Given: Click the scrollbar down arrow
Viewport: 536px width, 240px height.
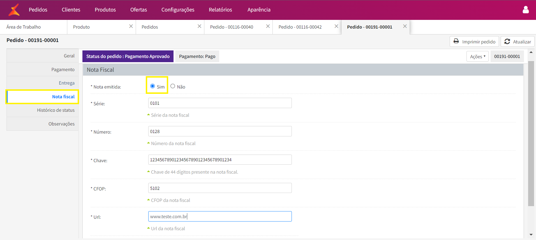Looking at the screenshot, I should [x=531, y=235].
